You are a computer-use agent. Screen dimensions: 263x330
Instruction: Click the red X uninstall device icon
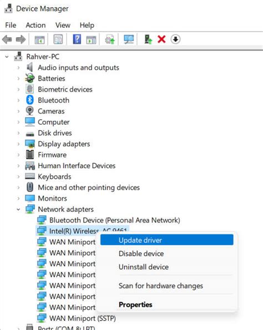pyautogui.click(x=161, y=39)
